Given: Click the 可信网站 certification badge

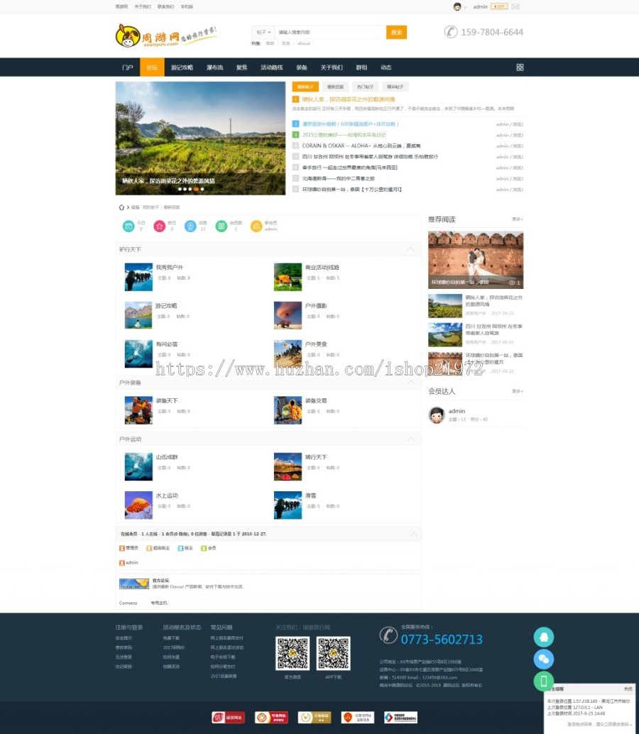Looking at the screenshot, I should [271, 717].
